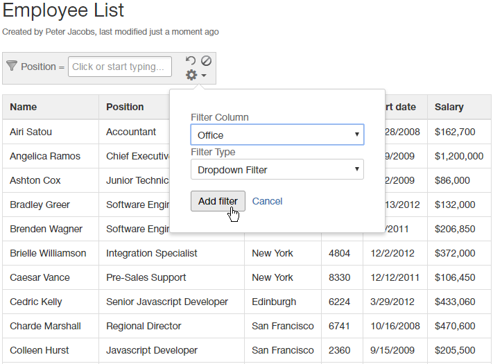This screenshot has width=493, height=364.
Task: Click the funnel filter icon
Action: (12, 66)
